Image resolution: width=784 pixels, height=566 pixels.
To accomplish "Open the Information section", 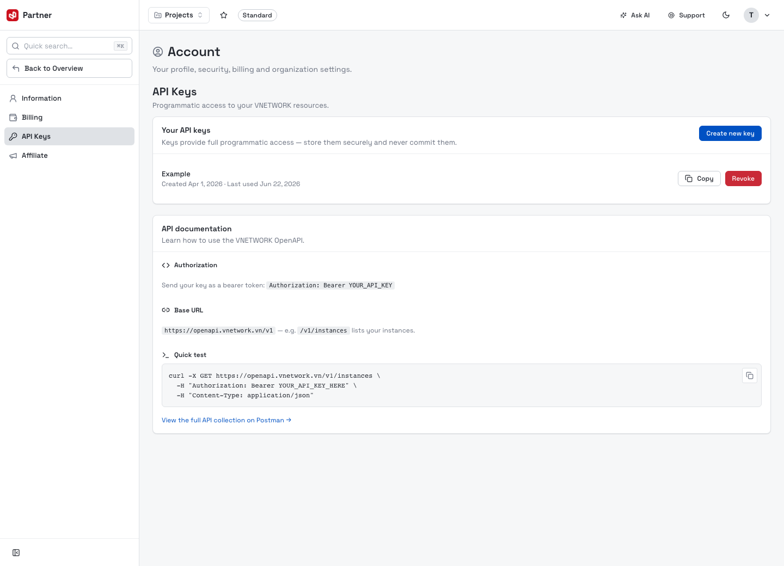I will point(69,99).
